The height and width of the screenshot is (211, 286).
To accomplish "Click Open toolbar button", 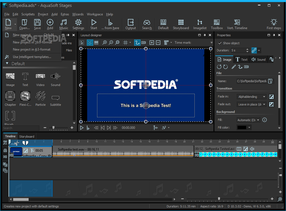I will tap(24, 24).
